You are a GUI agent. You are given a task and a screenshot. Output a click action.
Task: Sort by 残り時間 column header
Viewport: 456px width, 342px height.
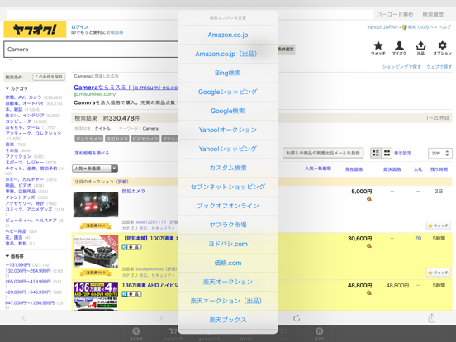(439, 169)
